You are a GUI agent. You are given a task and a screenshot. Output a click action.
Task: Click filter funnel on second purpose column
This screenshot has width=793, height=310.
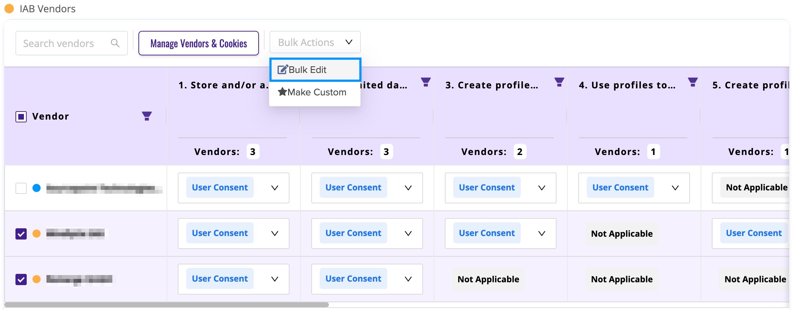point(425,82)
